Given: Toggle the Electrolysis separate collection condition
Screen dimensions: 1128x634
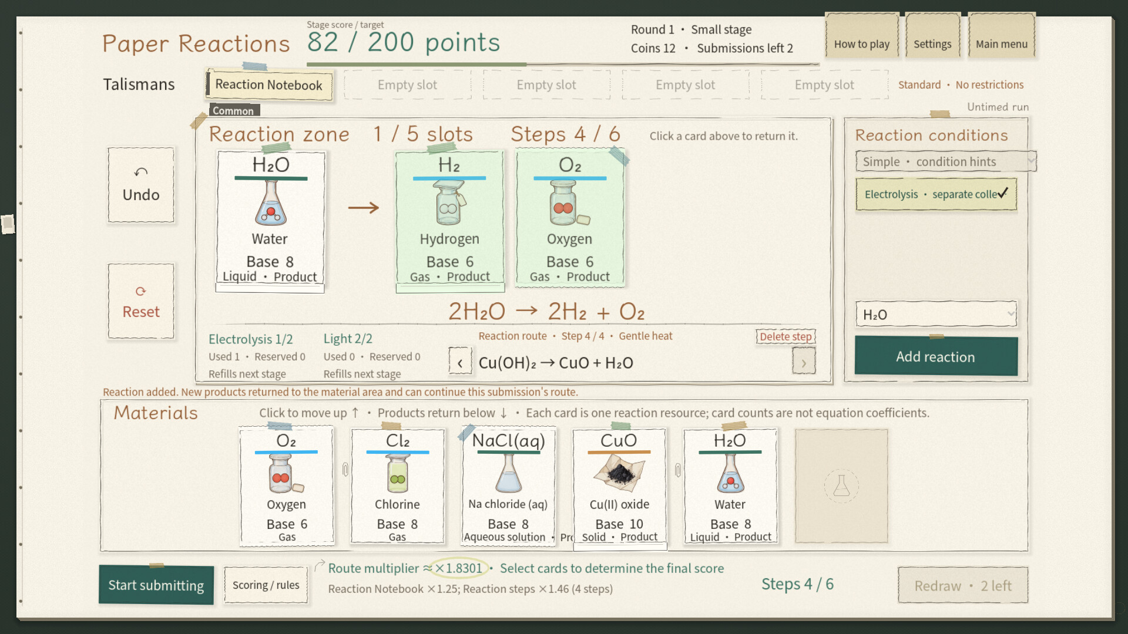Looking at the screenshot, I should pos(936,194).
